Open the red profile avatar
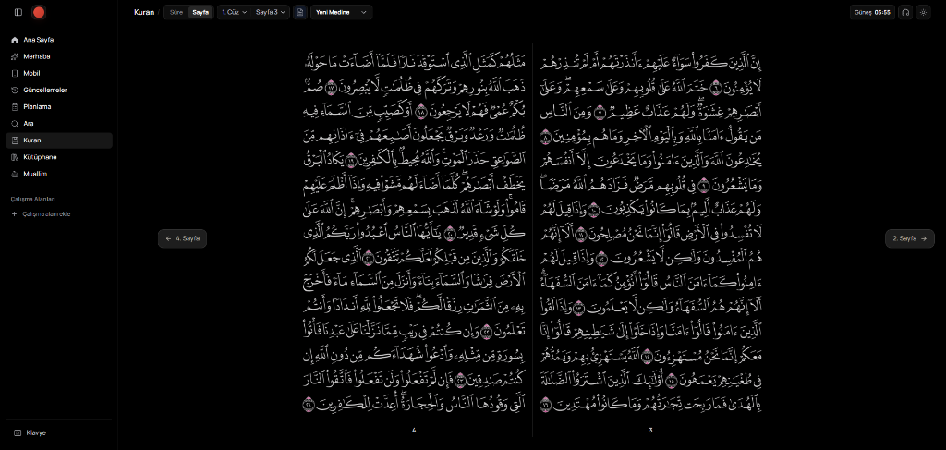This screenshot has width=946, height=450. tap(39, 12)
